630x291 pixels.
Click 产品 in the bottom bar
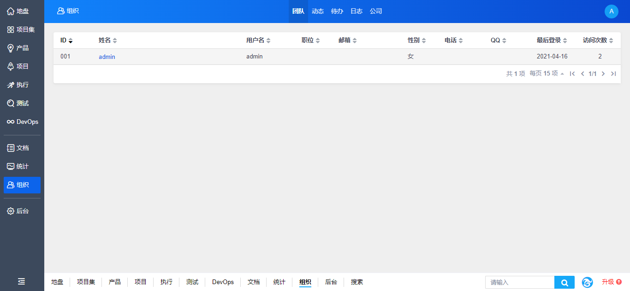pos(115,282)
